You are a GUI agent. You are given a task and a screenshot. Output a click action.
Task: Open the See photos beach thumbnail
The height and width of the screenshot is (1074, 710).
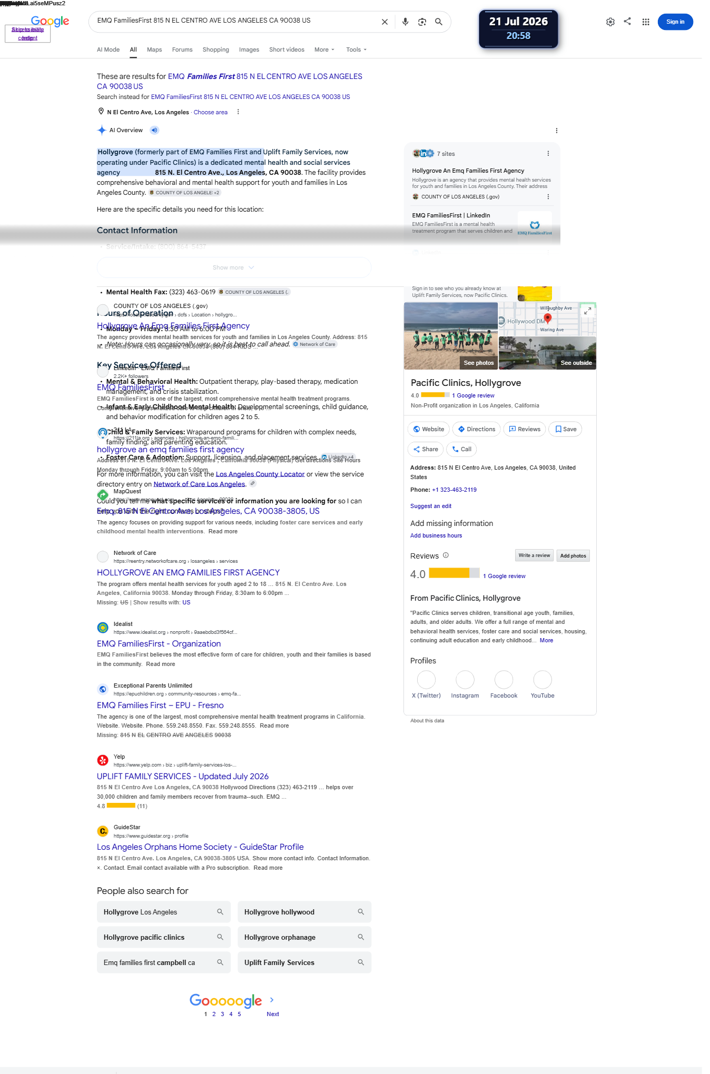451,336
